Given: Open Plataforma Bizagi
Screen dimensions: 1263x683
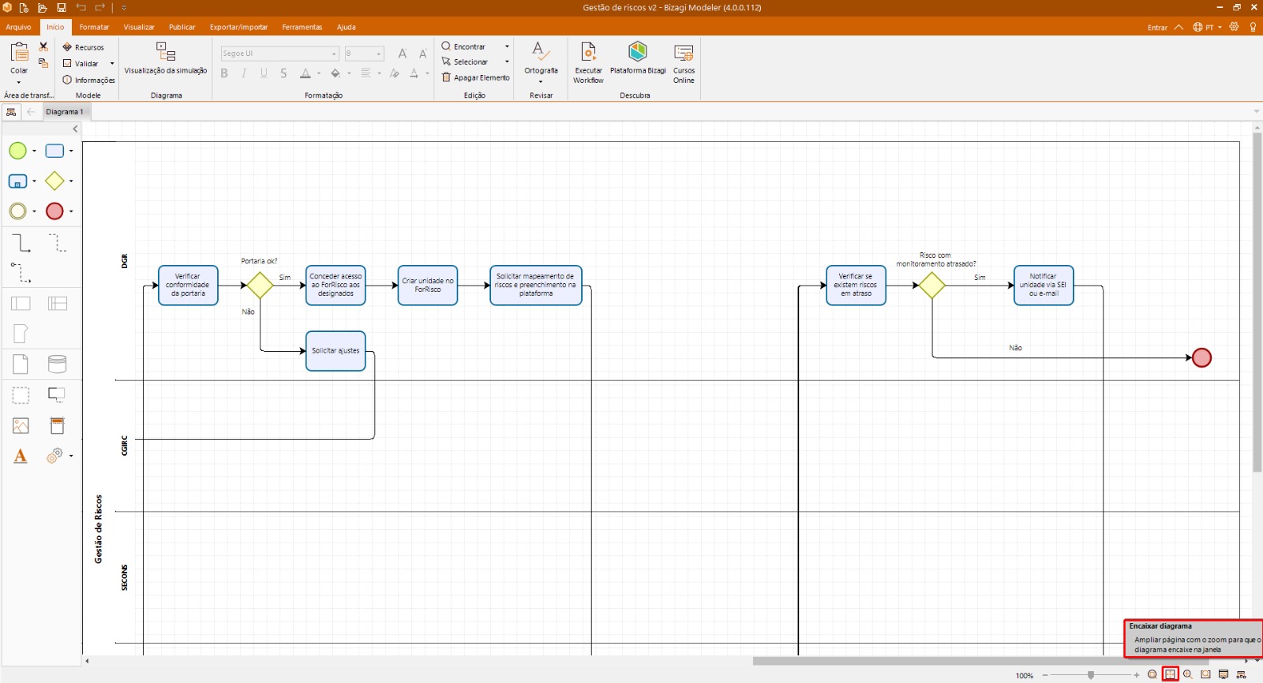Looking at the screenshot, I should 638,59.
